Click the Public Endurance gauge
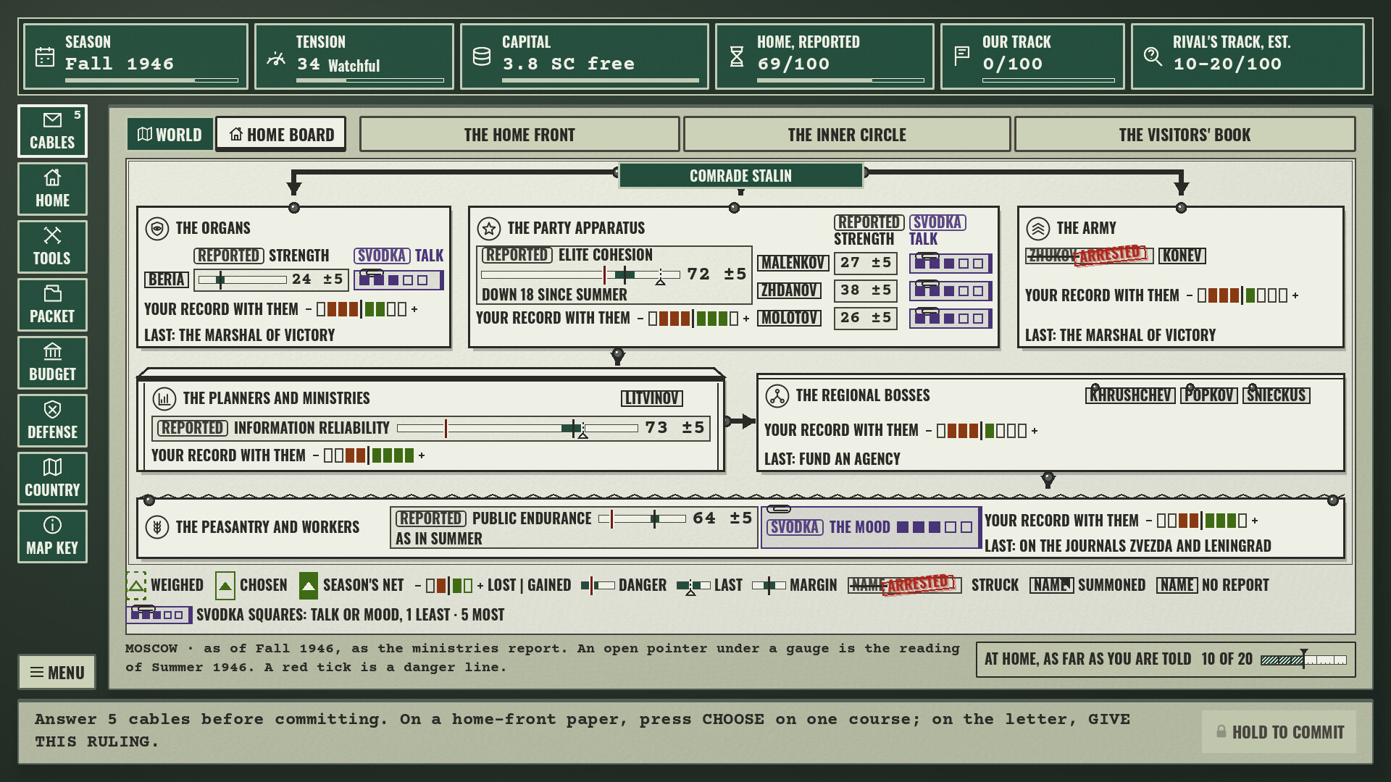This screenshot has height=782, width=1391. click(x=642, y=518)
